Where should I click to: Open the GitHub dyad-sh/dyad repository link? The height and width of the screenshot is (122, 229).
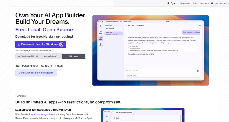point(219,3)
